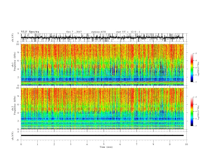Click the ch.2 color bar "log(PSD)(V²/Hz)" label
Image resolution: width=210 pixels, height=162 pixels.
coord(198,112)
